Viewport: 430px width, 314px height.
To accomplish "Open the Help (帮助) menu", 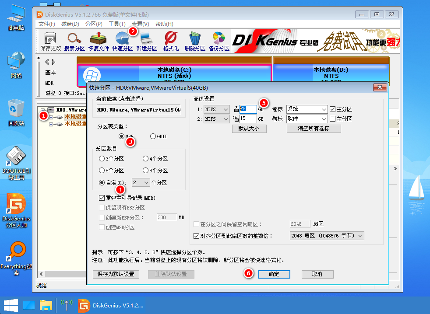I will 164,24.
